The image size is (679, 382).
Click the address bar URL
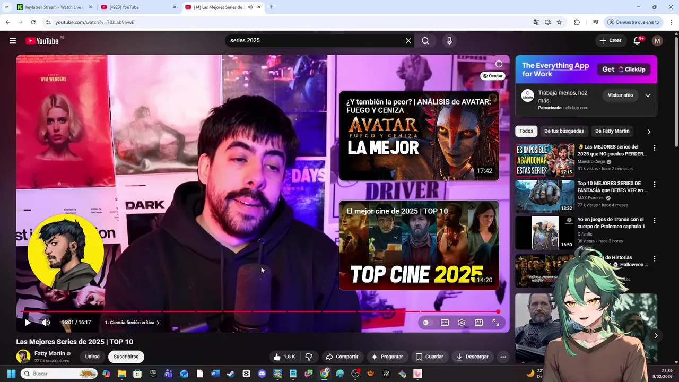95,22
